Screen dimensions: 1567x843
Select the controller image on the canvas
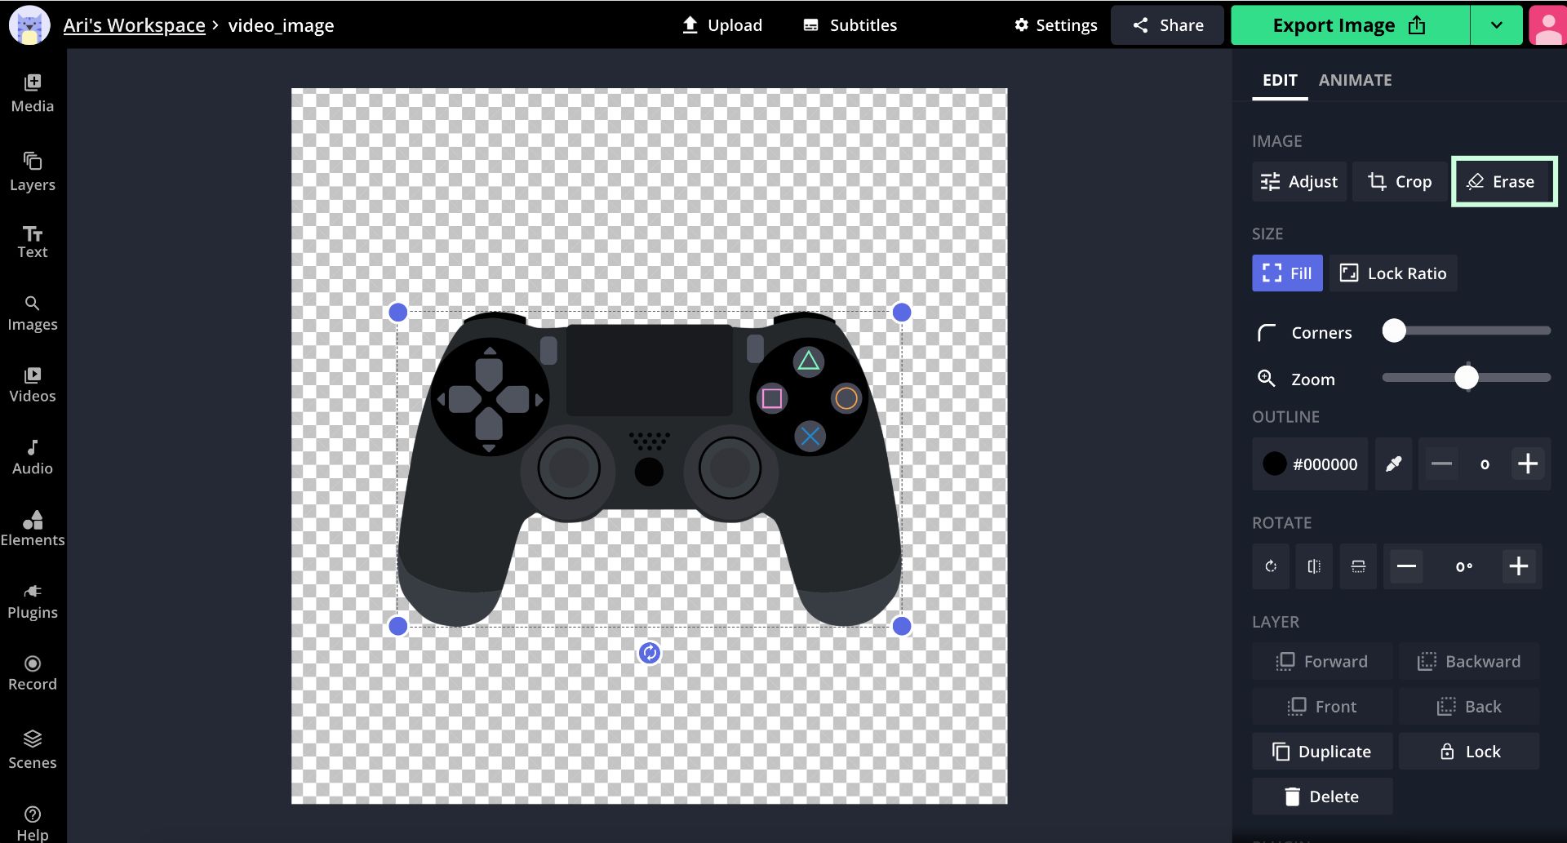tap(650, 468)
